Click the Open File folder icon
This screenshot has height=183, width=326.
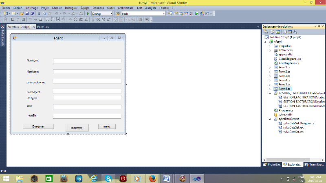(x=22, y=13)
